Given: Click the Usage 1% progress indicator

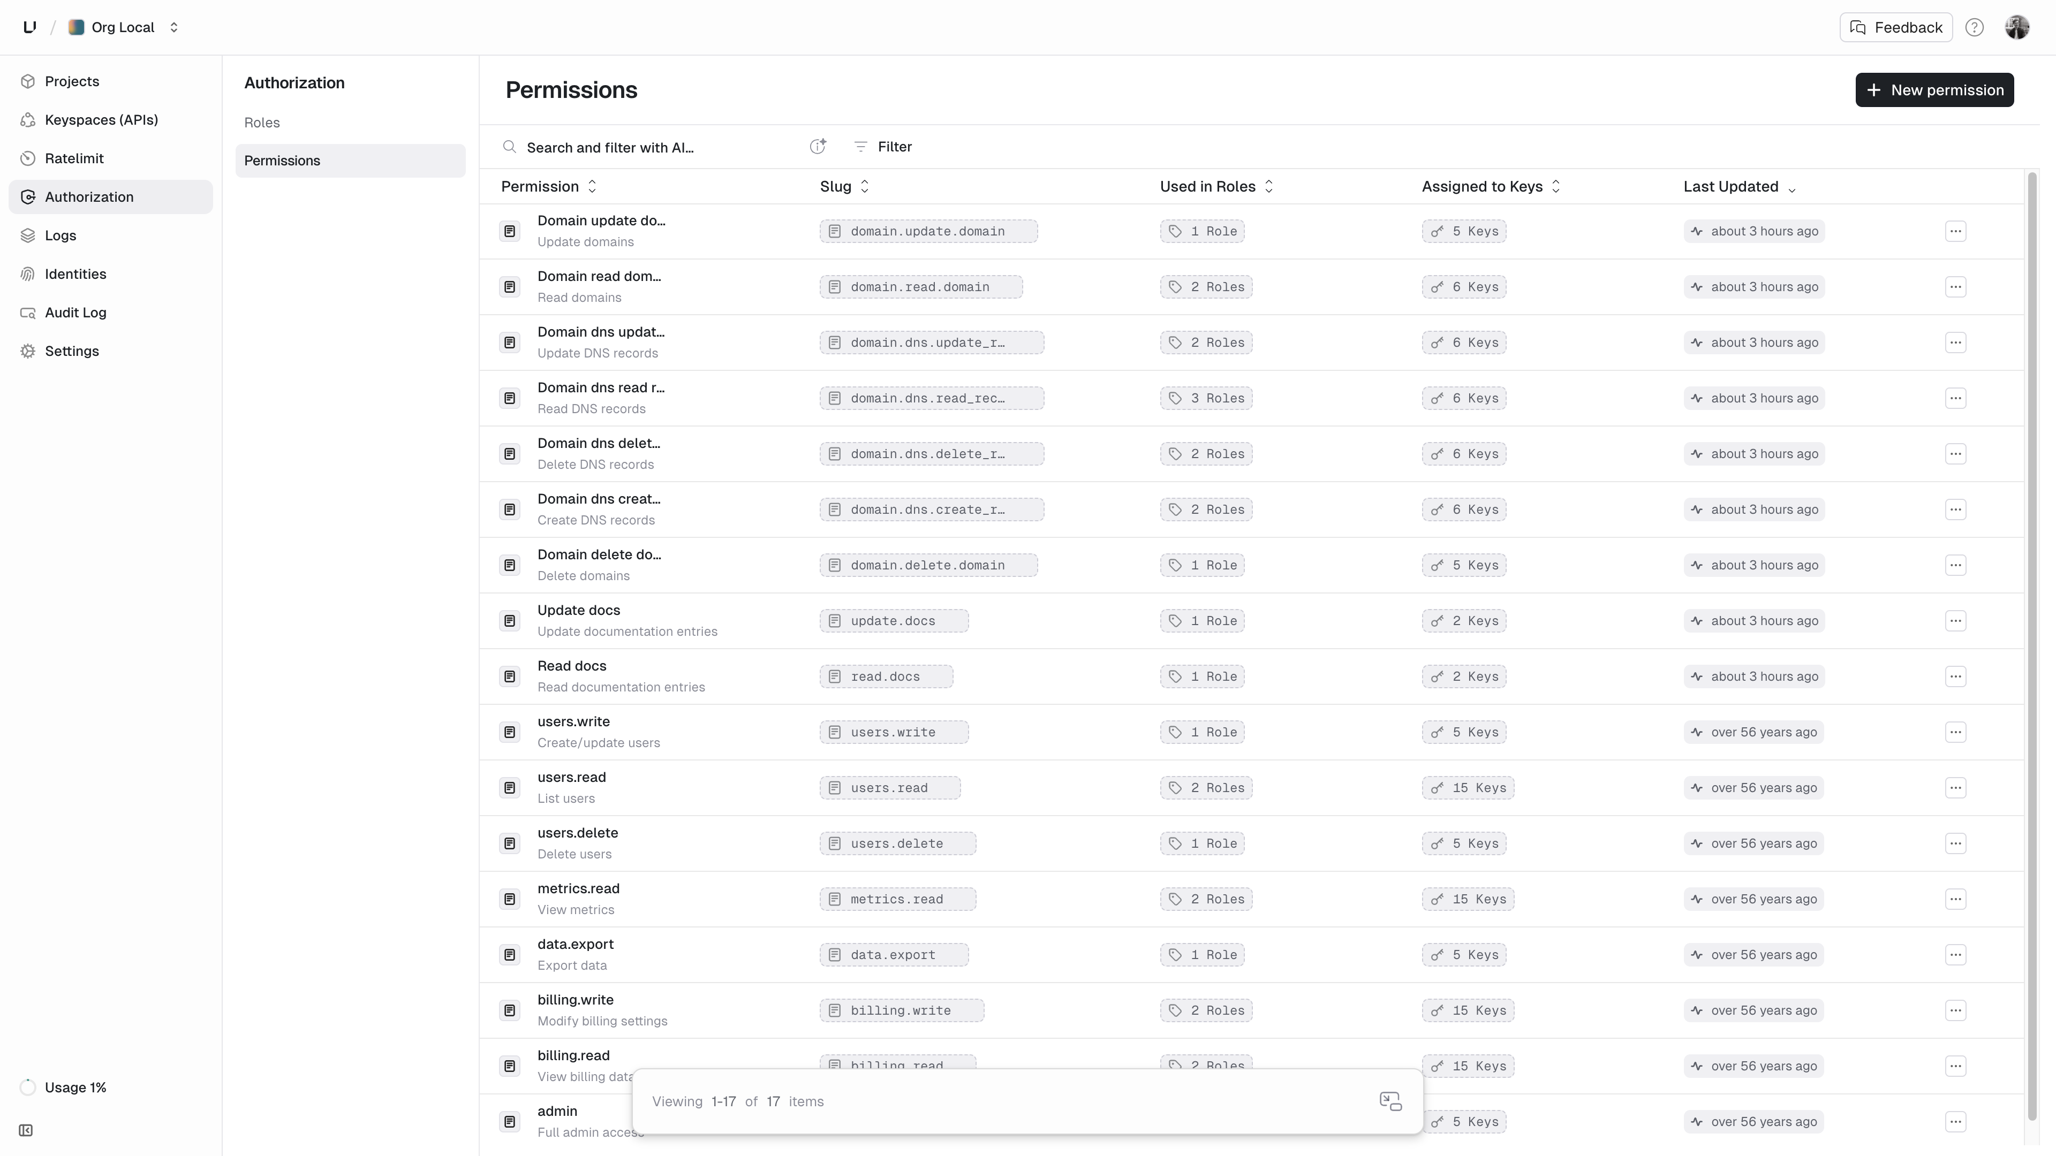Looking at the screenshot, I should click(x=28, y=1087).
